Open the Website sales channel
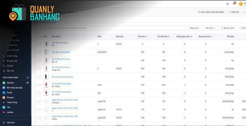Viewport: 246px width, 126px height. pos(10,83)
